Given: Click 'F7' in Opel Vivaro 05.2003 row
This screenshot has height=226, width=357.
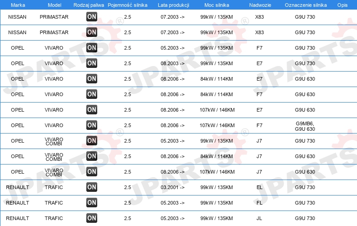Looking at the screenshot, I should [259, 48].
